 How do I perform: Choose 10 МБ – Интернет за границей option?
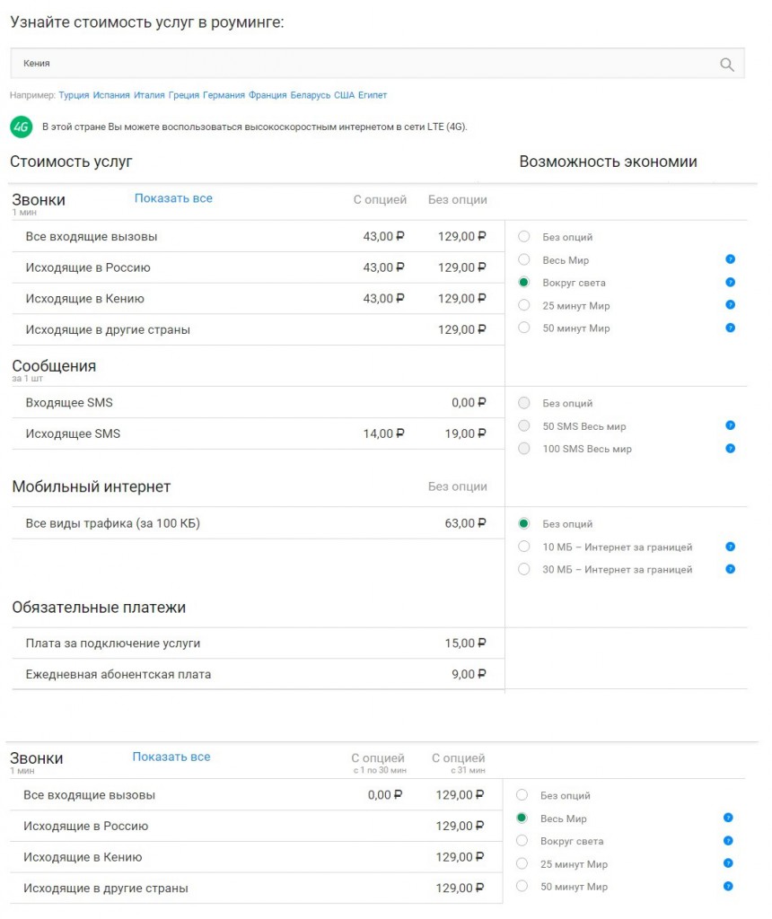524,547
